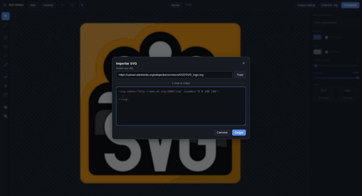Click the Al frente order button
362x196 pixels.
(324, 98)
